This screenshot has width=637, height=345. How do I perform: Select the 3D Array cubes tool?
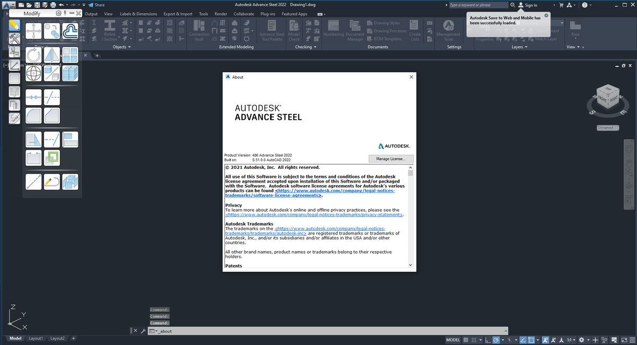(x=70, y=73)
